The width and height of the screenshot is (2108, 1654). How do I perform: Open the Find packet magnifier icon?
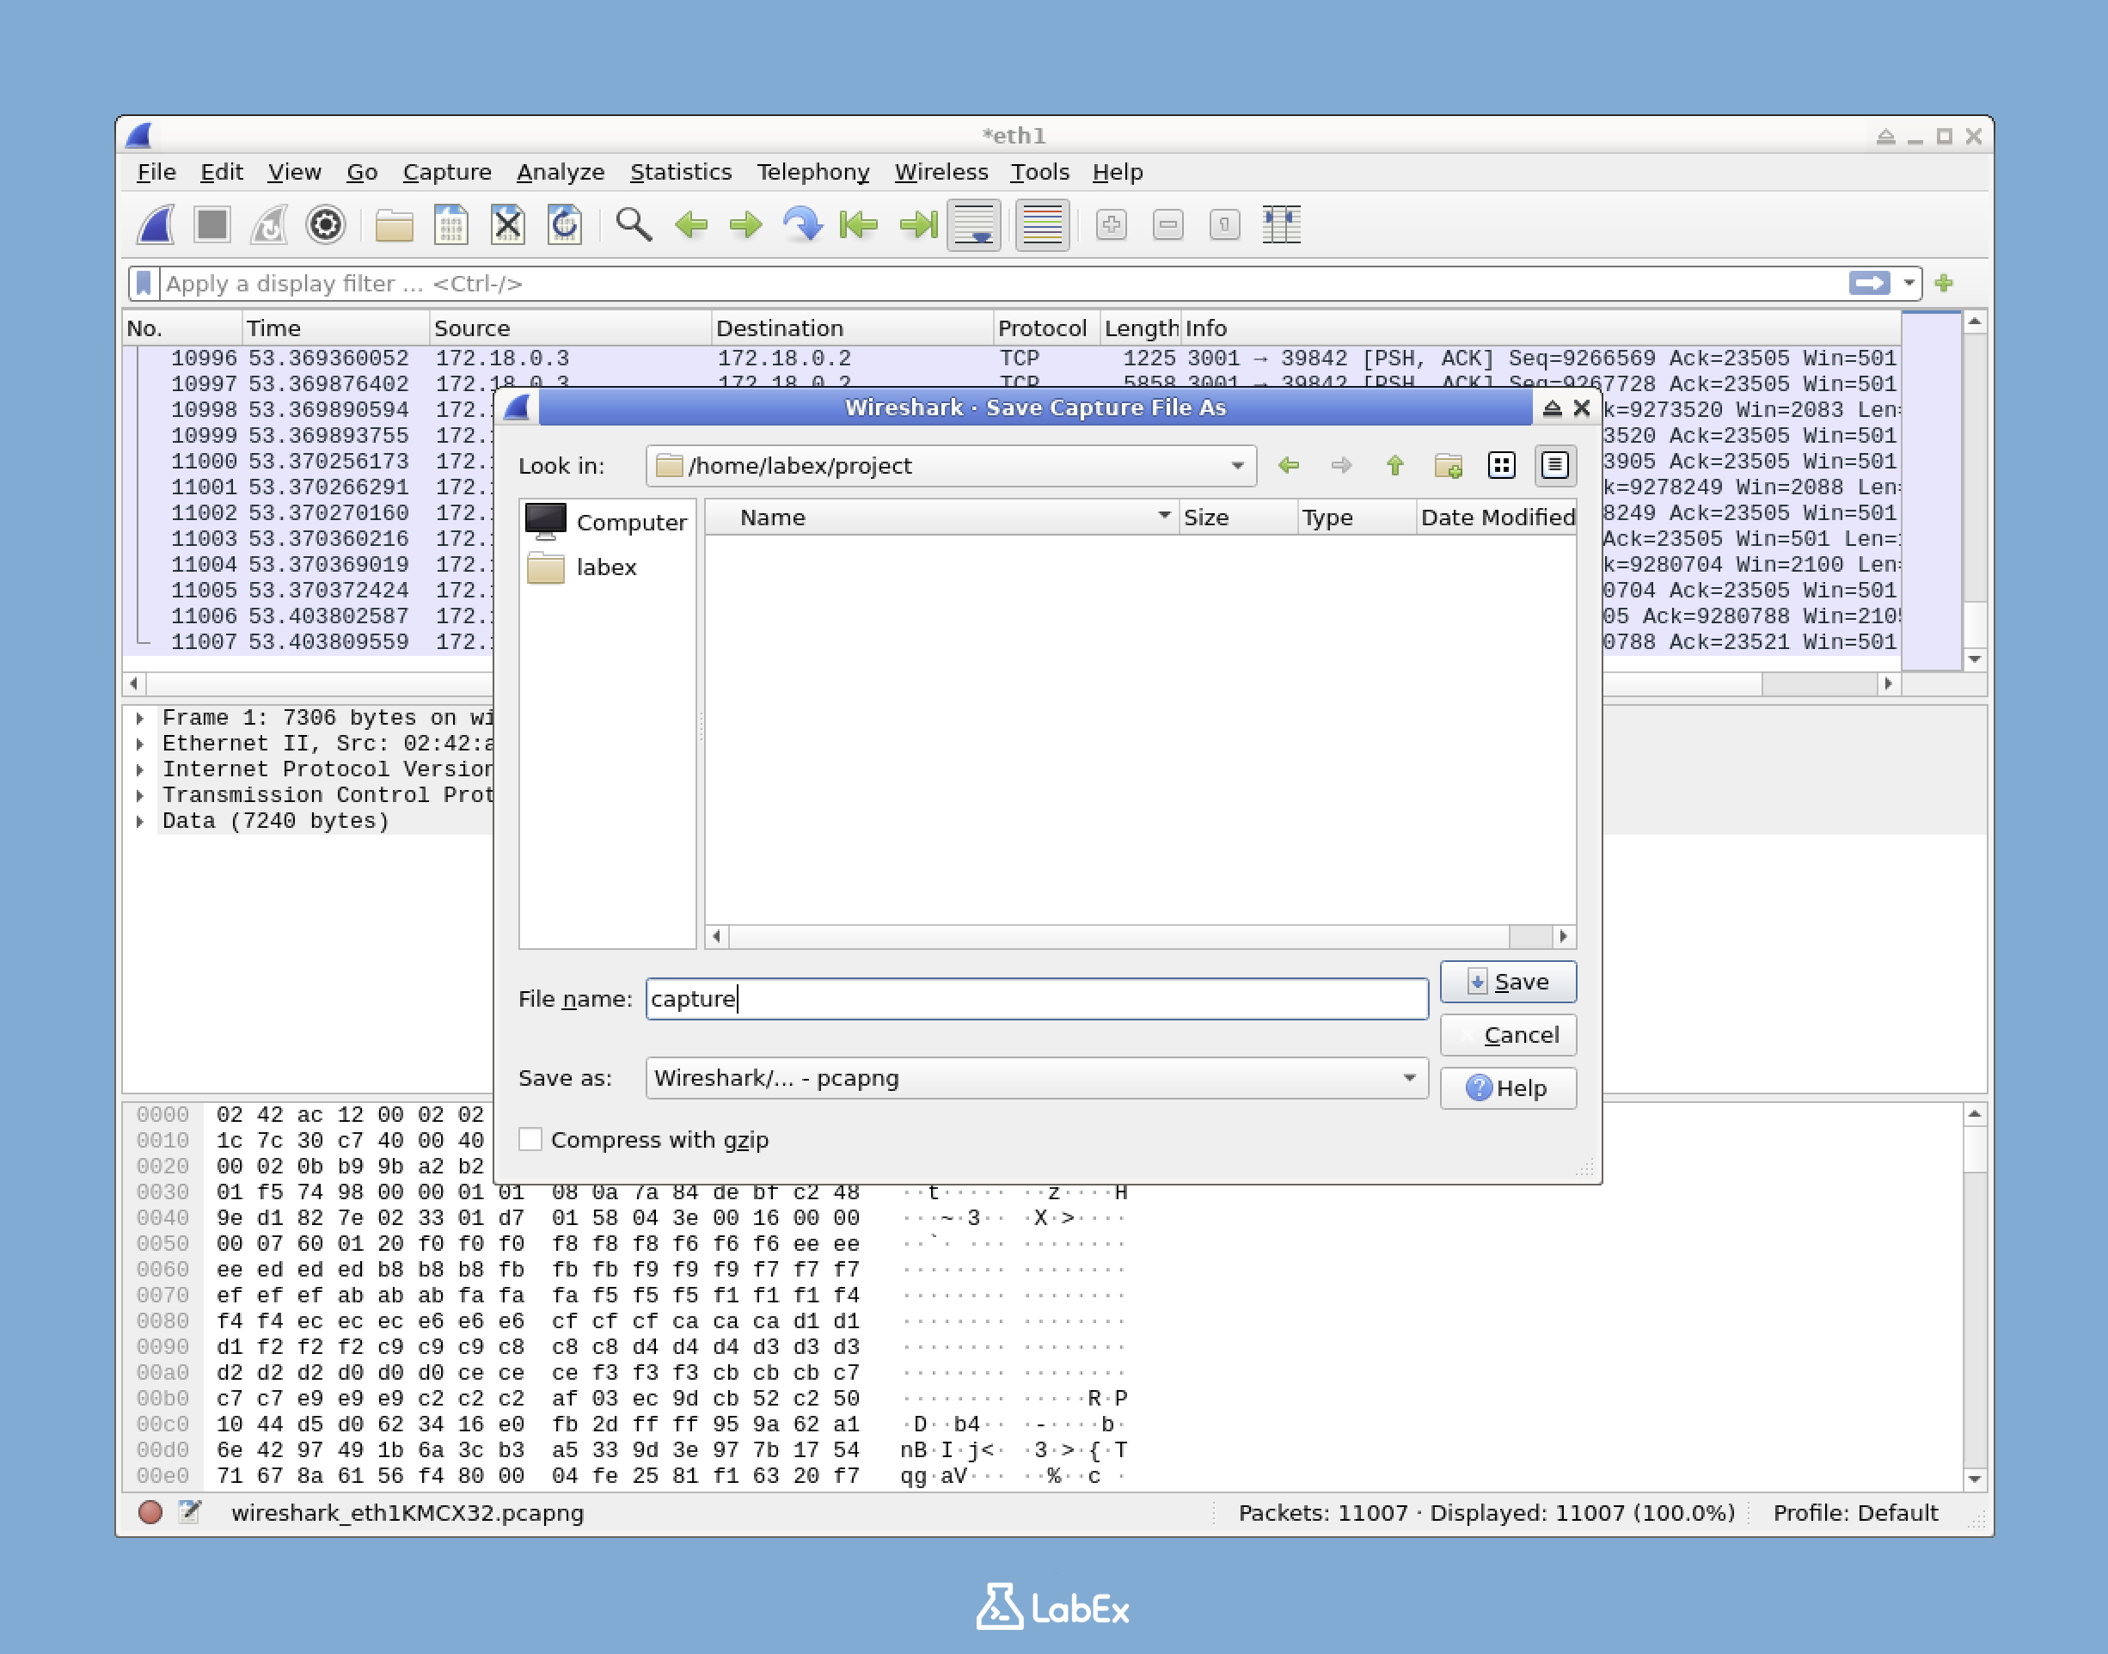point(635,224)
